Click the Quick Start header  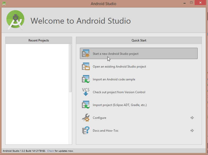139,40
